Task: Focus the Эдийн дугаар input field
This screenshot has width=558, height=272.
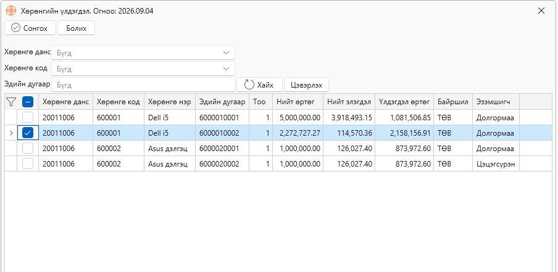Action: [x=143, y=84]
